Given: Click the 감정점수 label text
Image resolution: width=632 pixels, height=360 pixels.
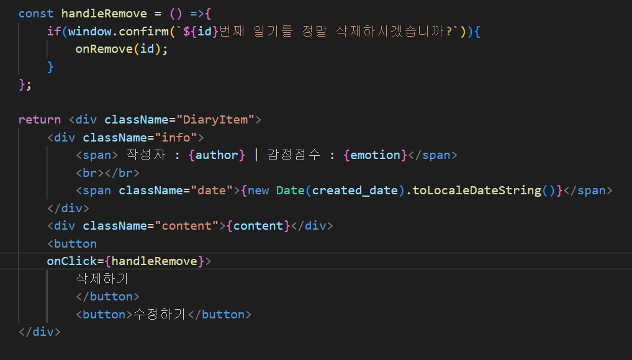Looking at the screenshot, I should point(294,155).
